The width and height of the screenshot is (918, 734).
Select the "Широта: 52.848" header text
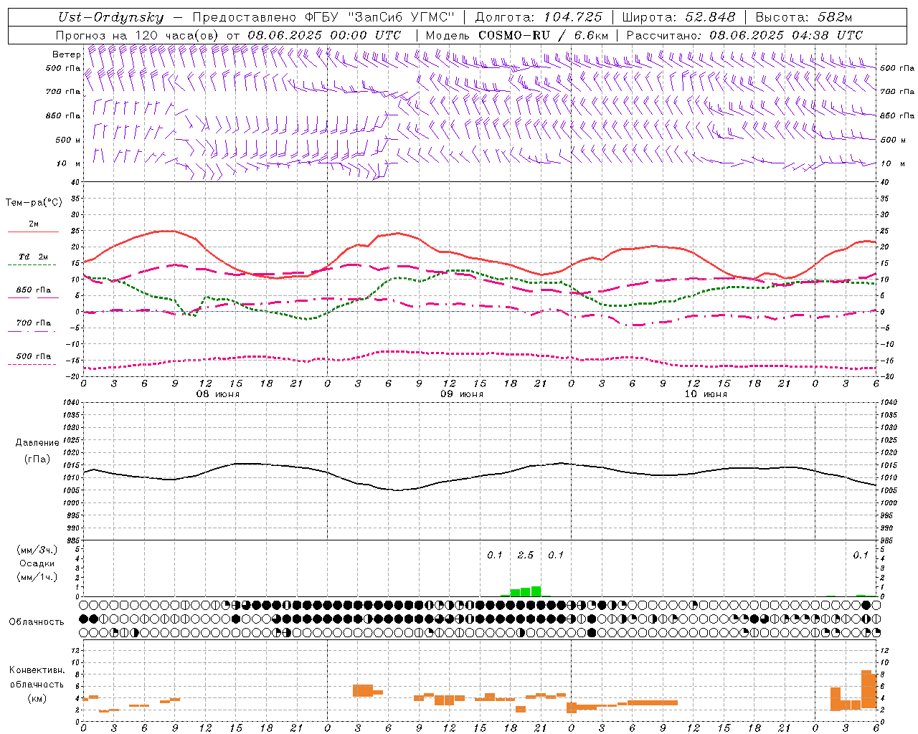click(x=678, y=17)
